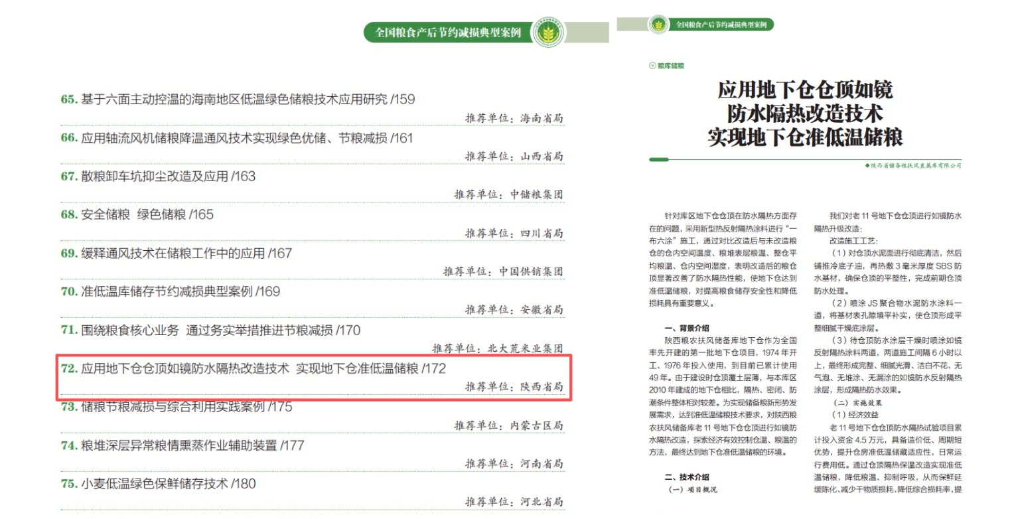Click 推荐单位：陕西省局 in the highlighted box
Viewport: 1014px width, 519px height.
coord(514,386)
